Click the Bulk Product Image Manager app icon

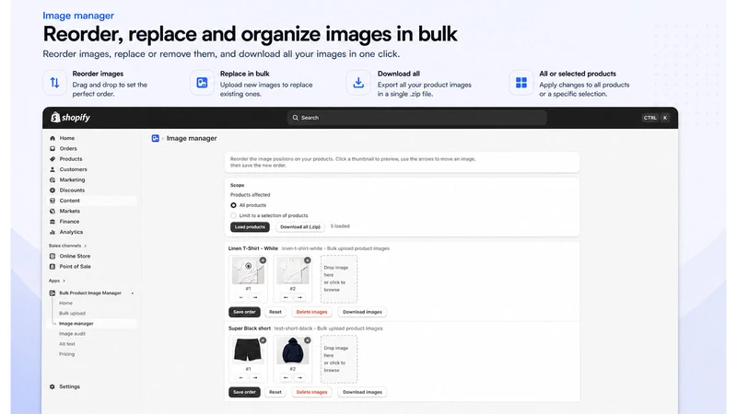coord(53,293)
